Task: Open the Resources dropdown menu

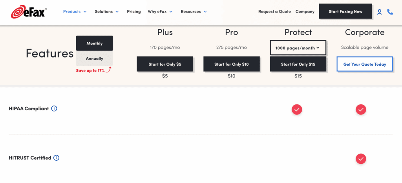Action: pos(194,12)
